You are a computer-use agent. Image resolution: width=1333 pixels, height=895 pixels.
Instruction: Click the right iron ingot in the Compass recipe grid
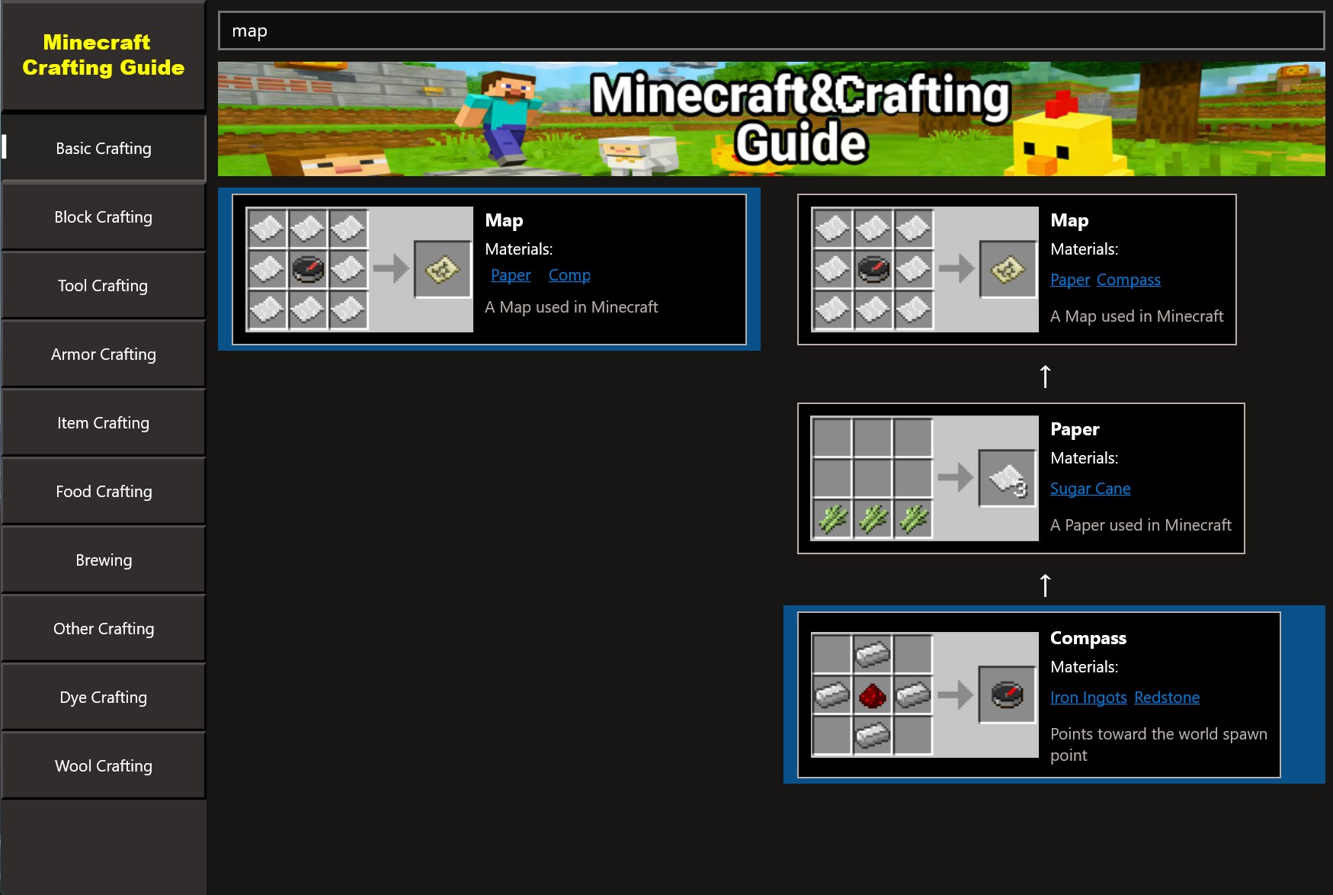913,695
